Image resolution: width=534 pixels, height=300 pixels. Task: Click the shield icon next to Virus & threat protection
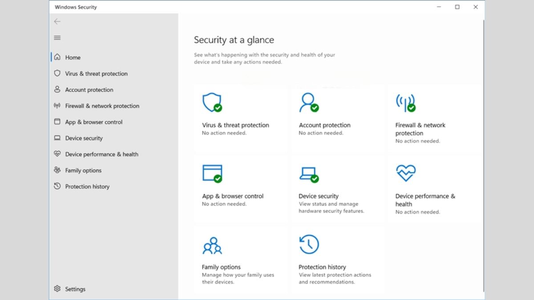coord(57,73)
